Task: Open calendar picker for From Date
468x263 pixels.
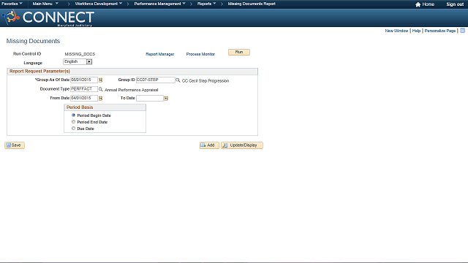Action: 101,98
